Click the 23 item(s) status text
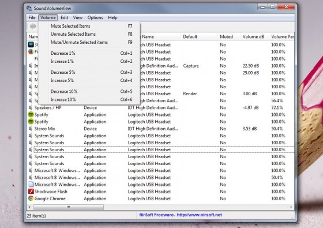323x228 pixels. (x=36, y=216)
